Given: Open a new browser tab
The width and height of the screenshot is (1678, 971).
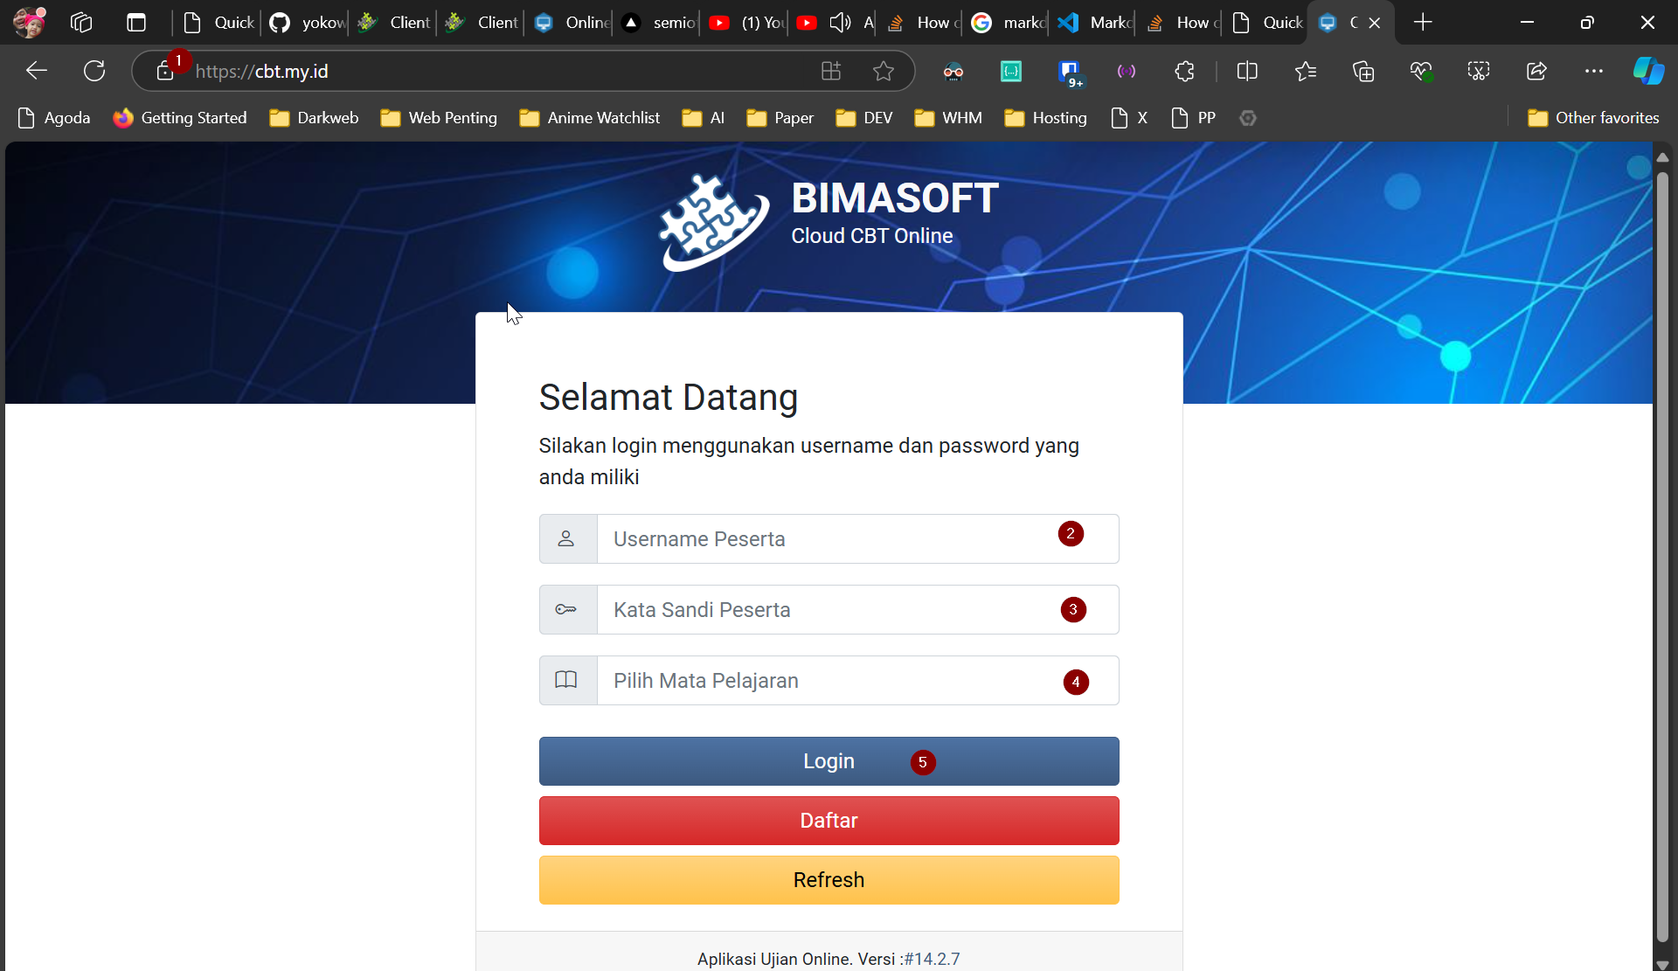Looking at the screenshot, I should [x=1423, y=23].
